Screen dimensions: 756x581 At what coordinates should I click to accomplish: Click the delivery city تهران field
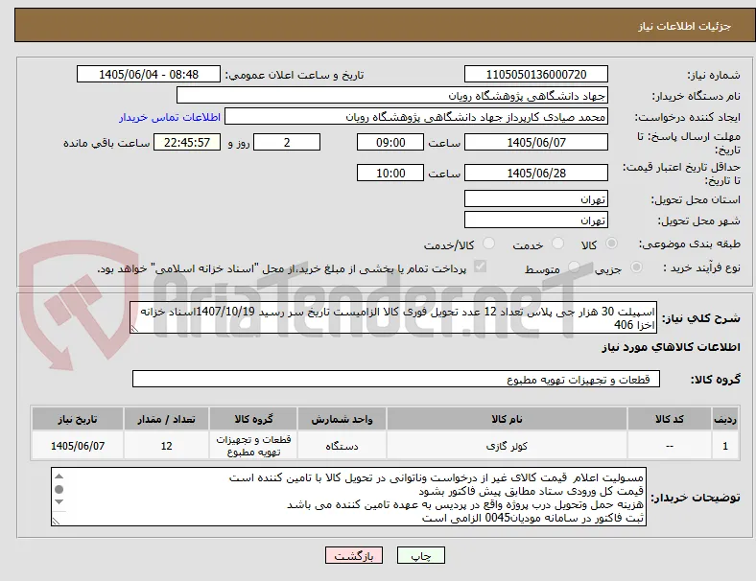pos(535,221)
